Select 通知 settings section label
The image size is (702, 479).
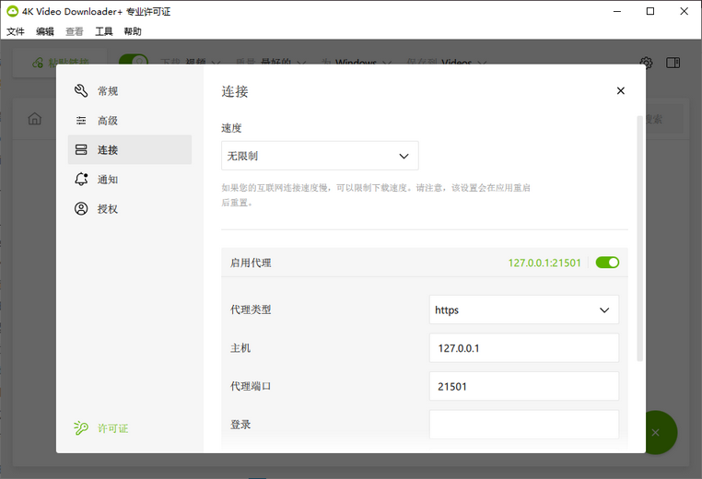108,180
